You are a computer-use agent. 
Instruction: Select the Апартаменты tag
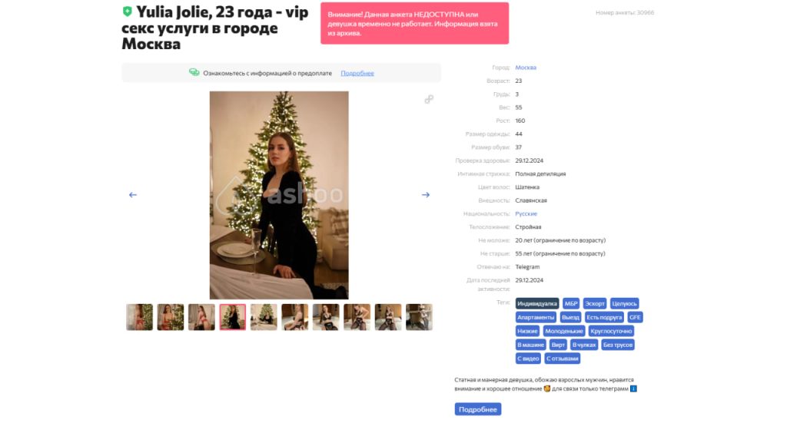(536, 317)
